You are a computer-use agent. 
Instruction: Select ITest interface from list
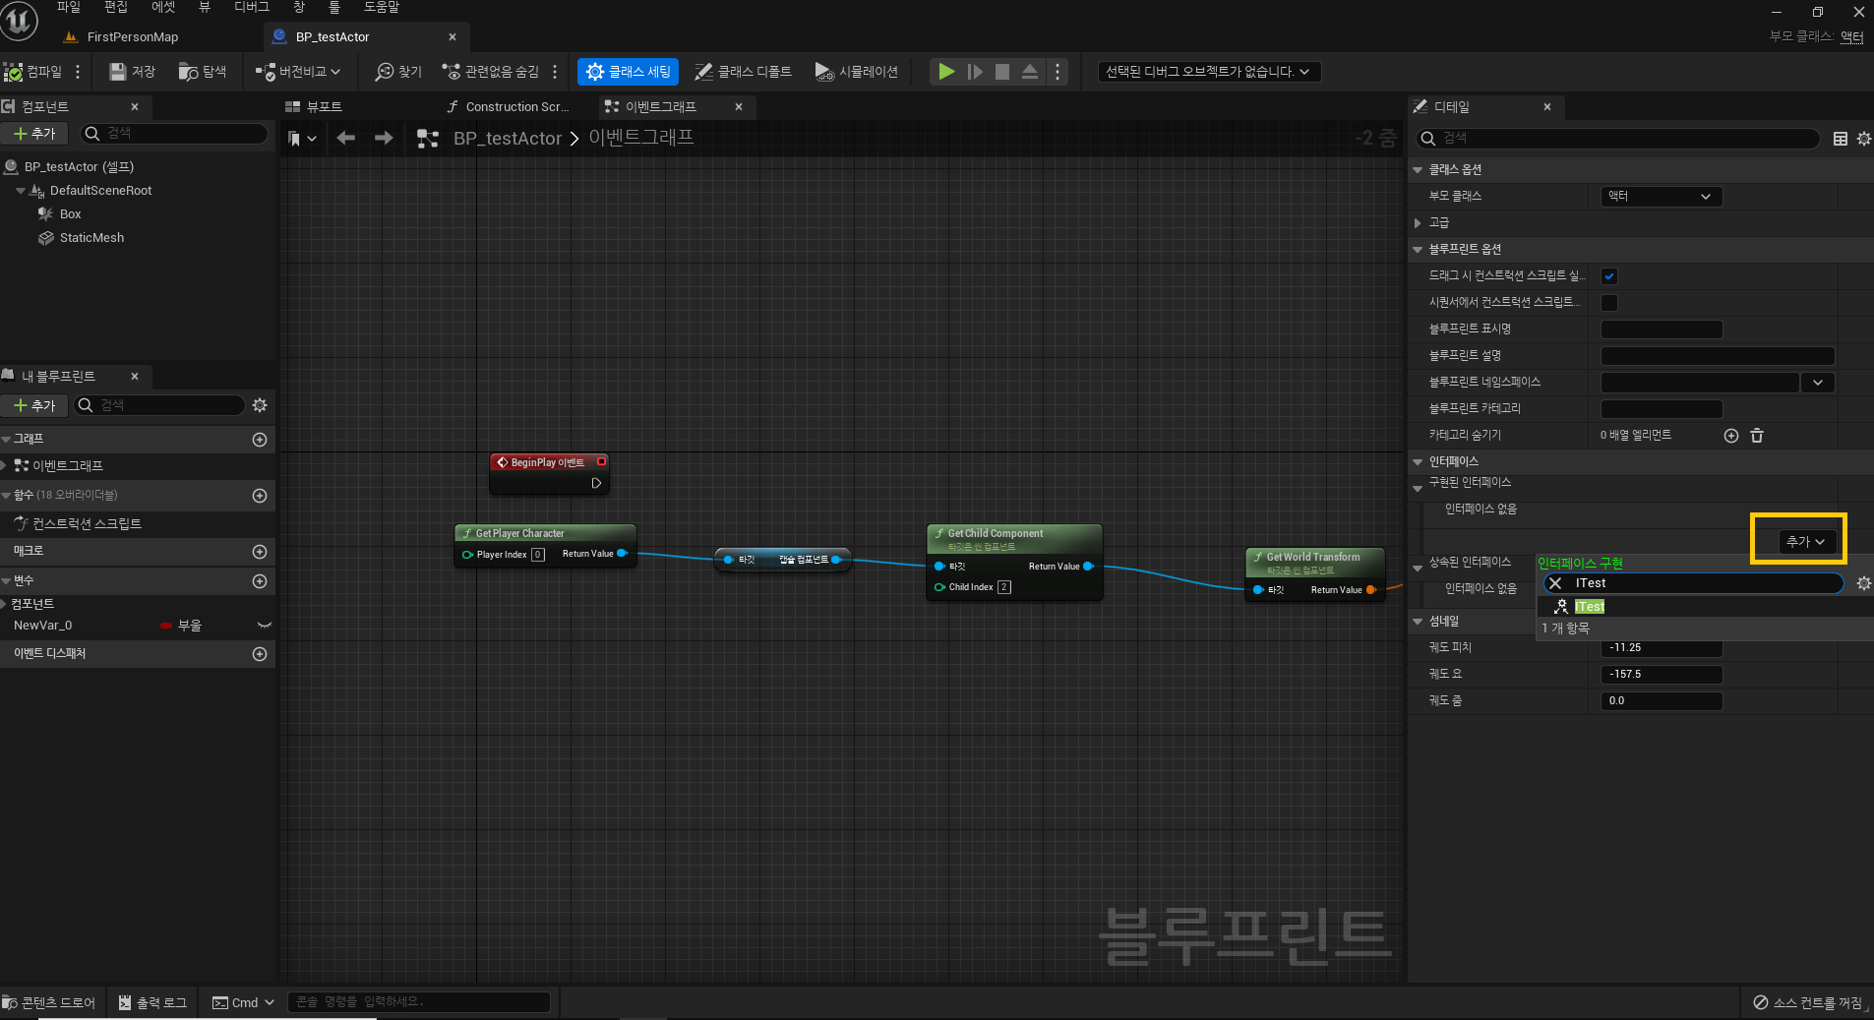tap(1590, 607)
